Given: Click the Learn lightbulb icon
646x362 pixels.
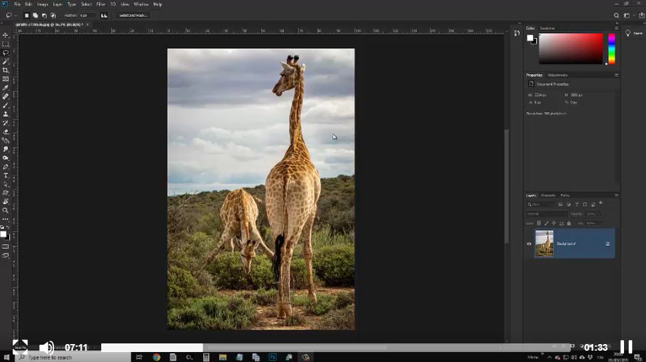Looking at the screenshot, I should [627, 33].
